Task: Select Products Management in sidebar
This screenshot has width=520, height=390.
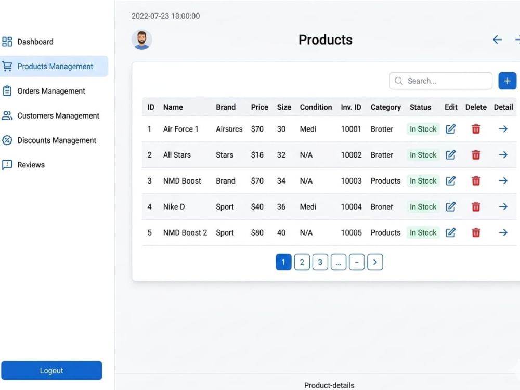Action: (54, 67)
